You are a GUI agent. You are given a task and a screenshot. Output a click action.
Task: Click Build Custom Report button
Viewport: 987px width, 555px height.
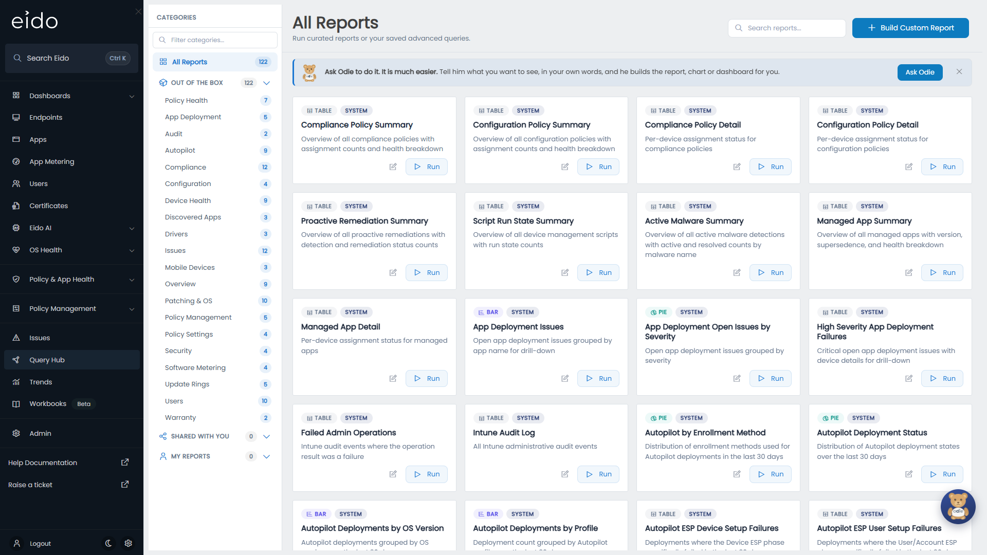[x=910, y=28]
